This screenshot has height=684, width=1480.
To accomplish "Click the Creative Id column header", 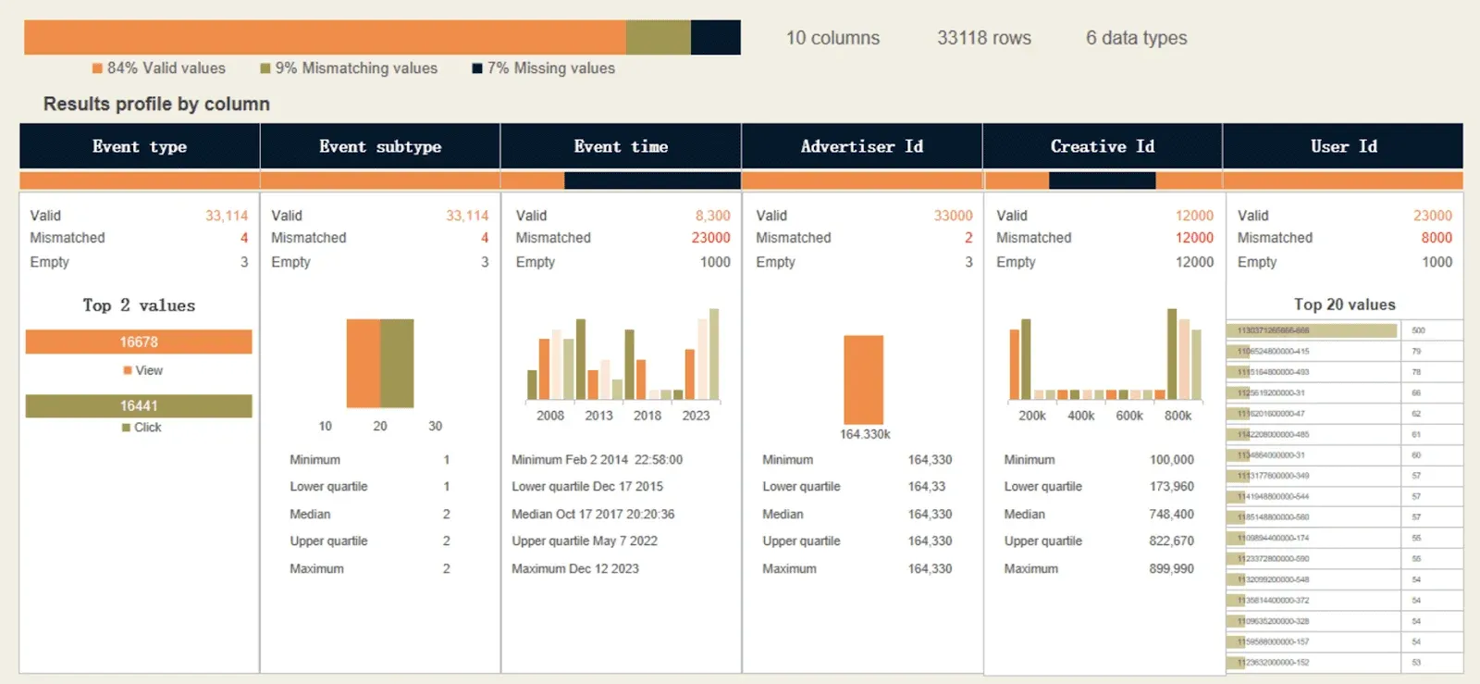I will (x=1102, y=146).
